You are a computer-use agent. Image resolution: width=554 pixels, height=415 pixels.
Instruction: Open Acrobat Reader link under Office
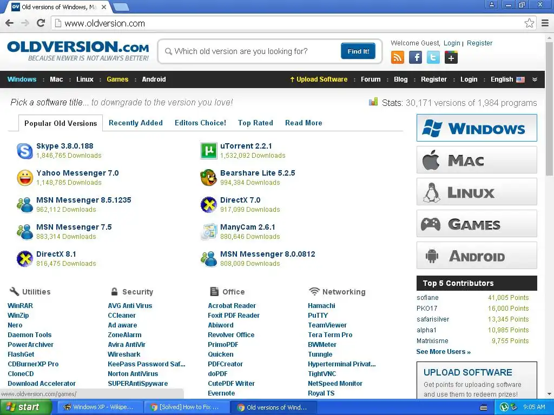pos(232,306)
